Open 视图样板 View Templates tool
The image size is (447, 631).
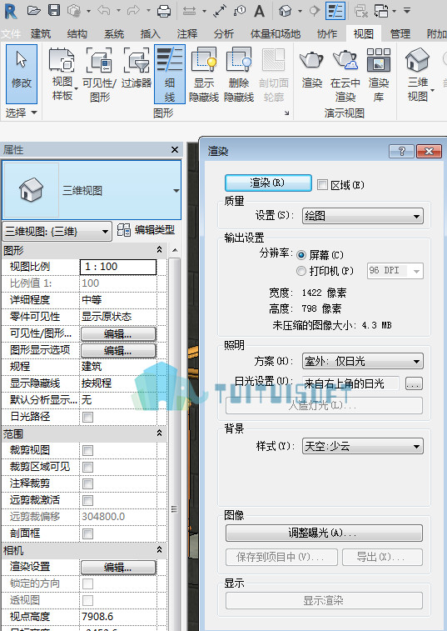tap(62, 74)
